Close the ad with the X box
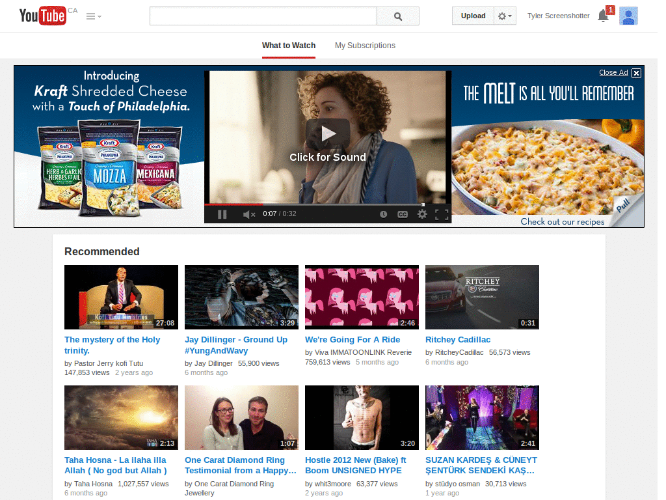The height and width of the screenshot is (500, 666). (636, 73)
